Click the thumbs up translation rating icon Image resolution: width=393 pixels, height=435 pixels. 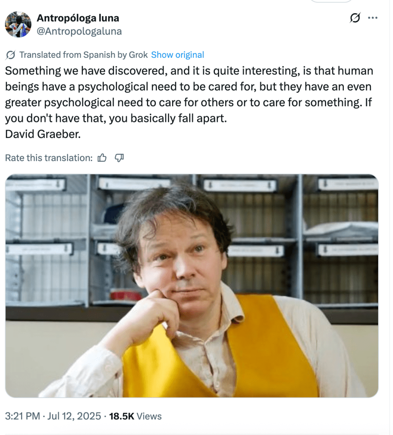coord(102,158)
